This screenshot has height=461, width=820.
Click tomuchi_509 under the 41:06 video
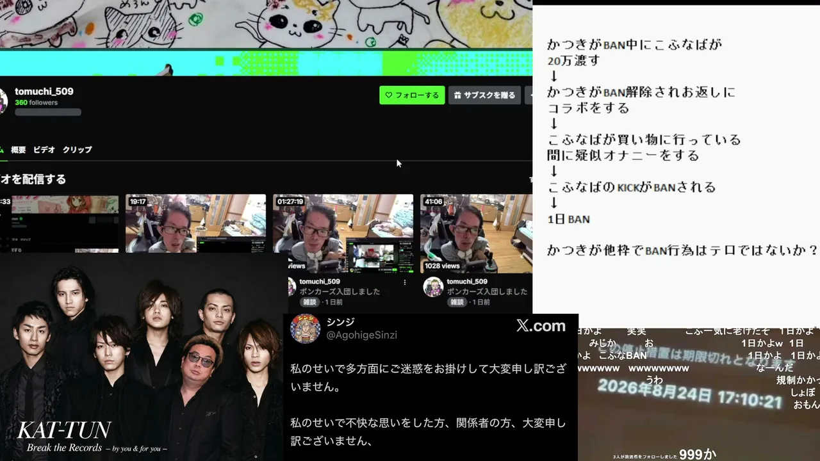pyautogui.click(x=467, y=282)
